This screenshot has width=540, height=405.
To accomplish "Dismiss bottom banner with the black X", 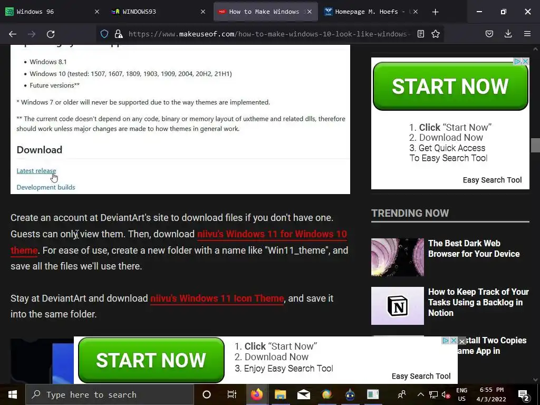I will point(462,341).
